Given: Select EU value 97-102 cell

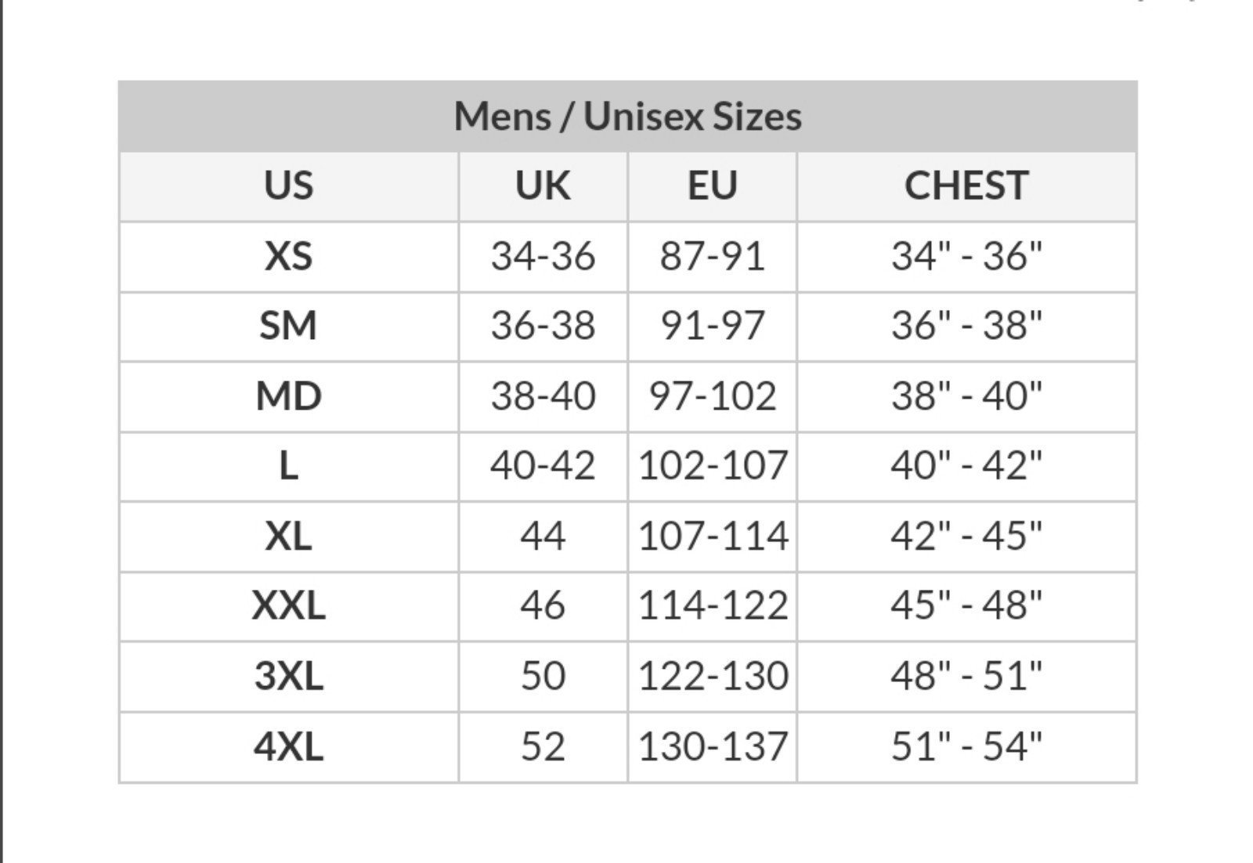Looking at the screenshot, I should click(x=713, y=396).
